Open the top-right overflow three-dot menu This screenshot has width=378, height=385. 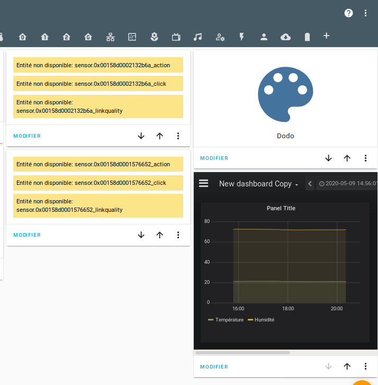(x=365, y=13)
